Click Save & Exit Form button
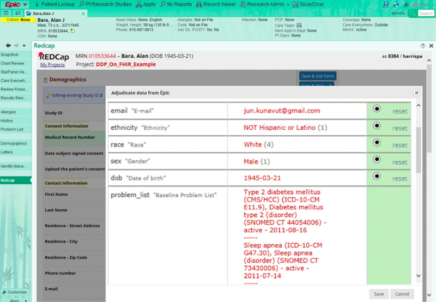436x302 pixels. tap(318, 76)
